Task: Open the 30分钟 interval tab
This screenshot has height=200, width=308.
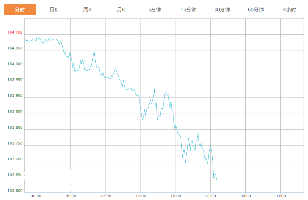Action: (222, 10)
